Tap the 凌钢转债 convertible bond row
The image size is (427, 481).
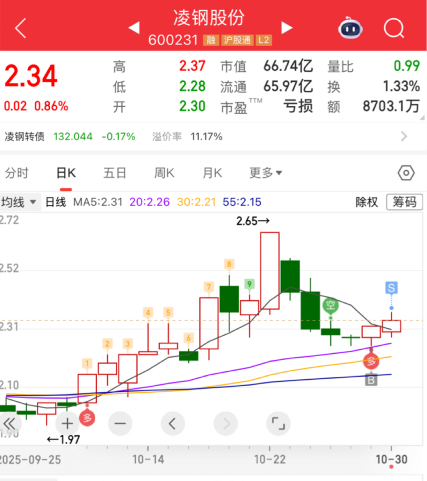(x=213, y=136)
